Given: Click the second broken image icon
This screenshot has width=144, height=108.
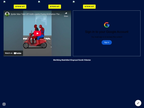Looking at the screenshot, I should point(39,2).
